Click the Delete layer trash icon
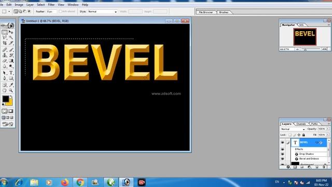 pos(324,167)
